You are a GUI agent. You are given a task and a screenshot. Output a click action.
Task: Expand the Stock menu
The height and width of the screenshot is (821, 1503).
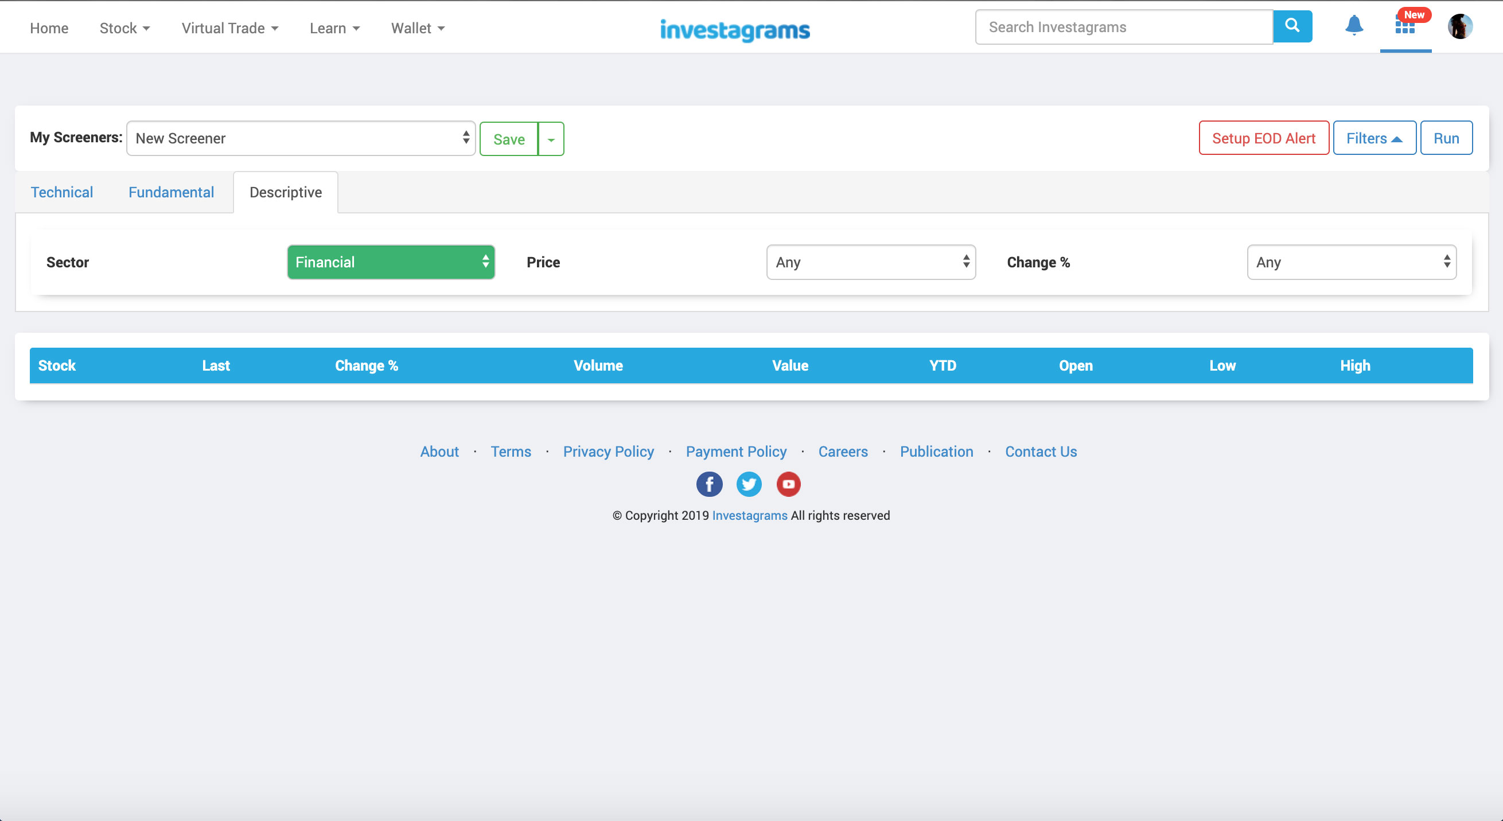125,28
